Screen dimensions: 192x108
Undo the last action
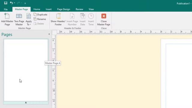click(x=11, y=3)
